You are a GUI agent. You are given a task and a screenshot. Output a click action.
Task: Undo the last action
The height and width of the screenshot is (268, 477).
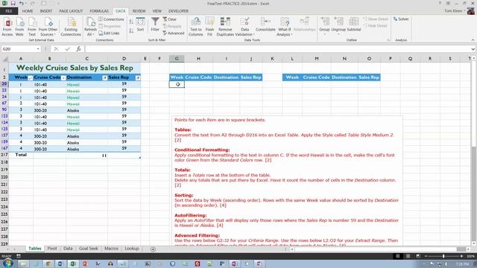coord(22,3)
